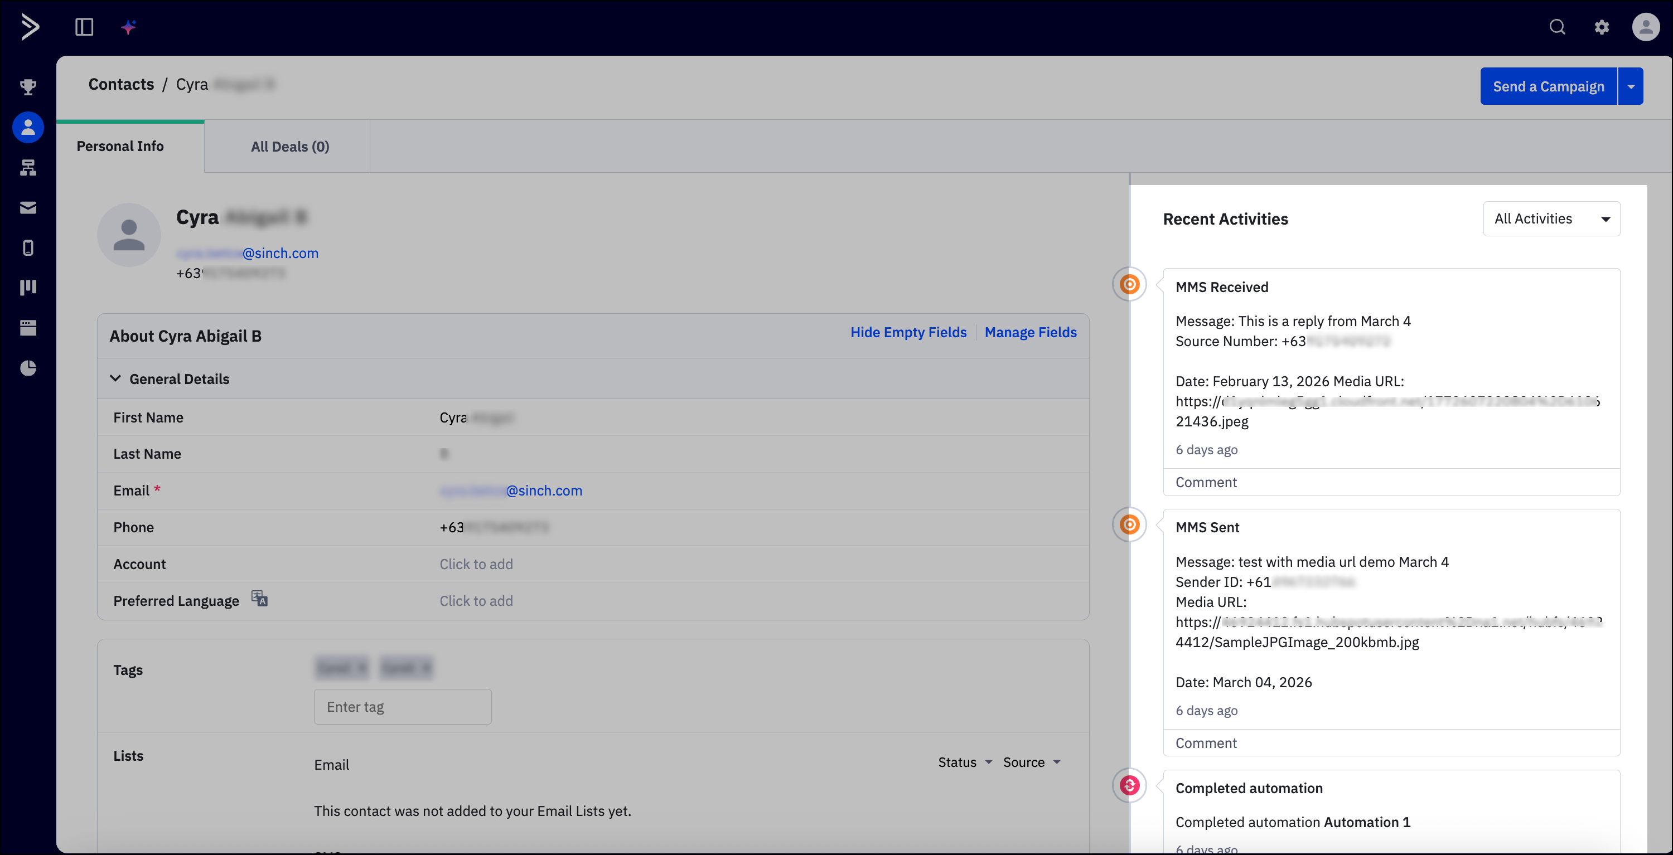Click the contact avatar placeholder image
This screenshot has width=1673, height=855.
(129, 235)
